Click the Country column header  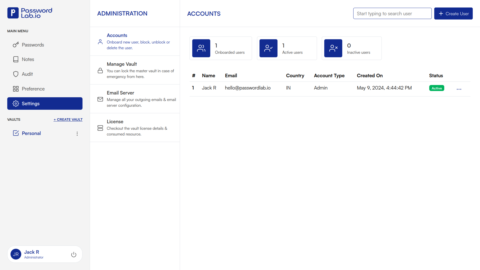click(295, 75)
